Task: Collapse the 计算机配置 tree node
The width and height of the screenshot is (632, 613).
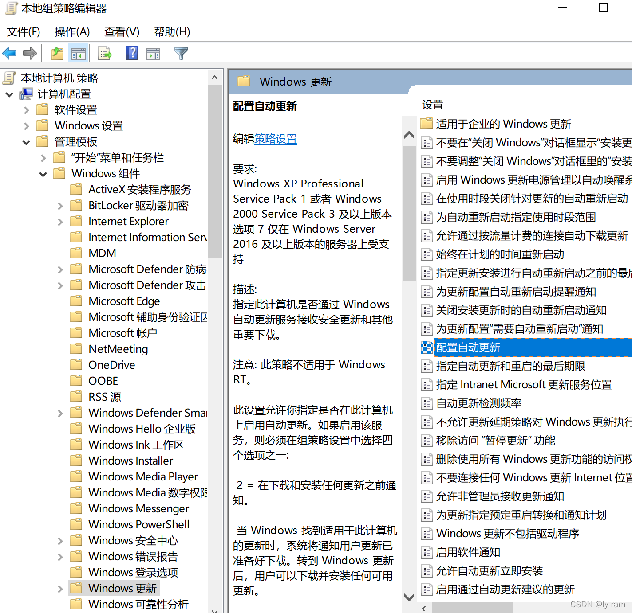Action: (x=9, y=94)
